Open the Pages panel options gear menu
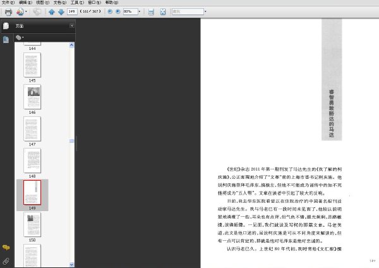This screenshot has width=379, height=268. point(20,37)
